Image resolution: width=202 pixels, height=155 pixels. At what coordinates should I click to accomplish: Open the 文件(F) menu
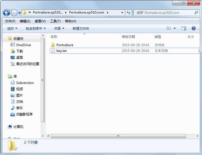click(10, 21)
